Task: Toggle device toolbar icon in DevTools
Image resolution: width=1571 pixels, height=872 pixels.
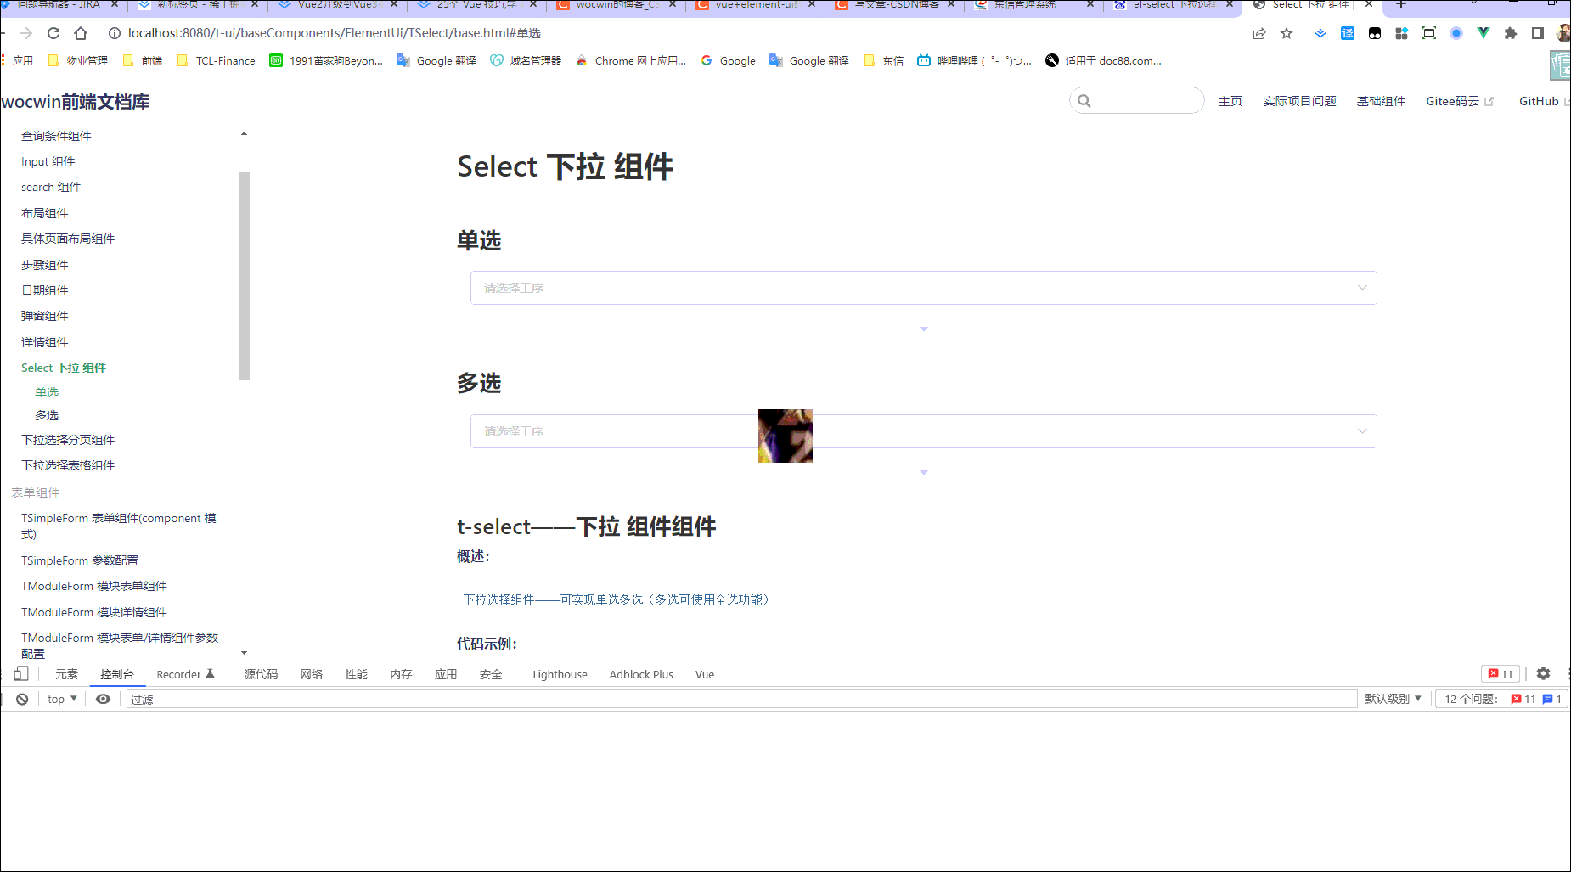Action: 21,673
